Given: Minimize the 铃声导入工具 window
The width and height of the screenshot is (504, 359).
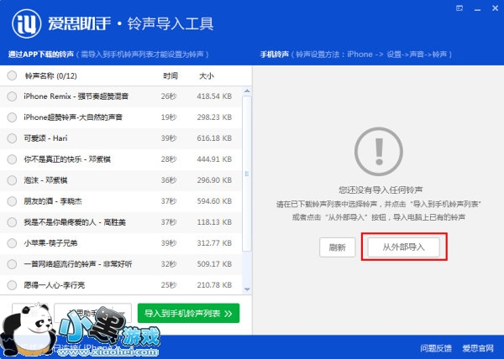Looking at the screenshot, I should [477, 9].
